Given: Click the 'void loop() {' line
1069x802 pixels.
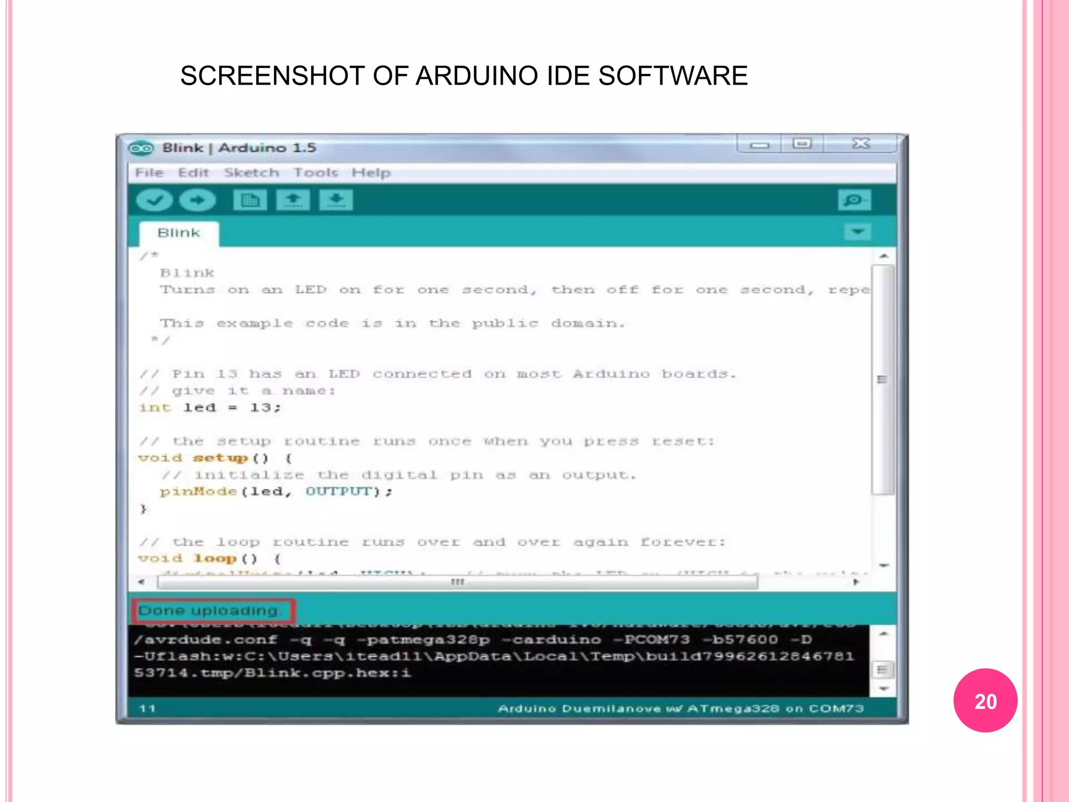Looking at the screenshot, I should point(210,558).
